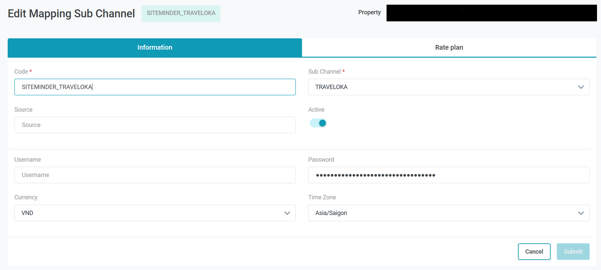Cancel editing the mapping
The height and width of the screenshot is (270, 601).
coord(534,252)
